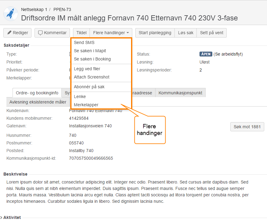Click the blue bird application logo
The image size is (267, 222).
10,13
